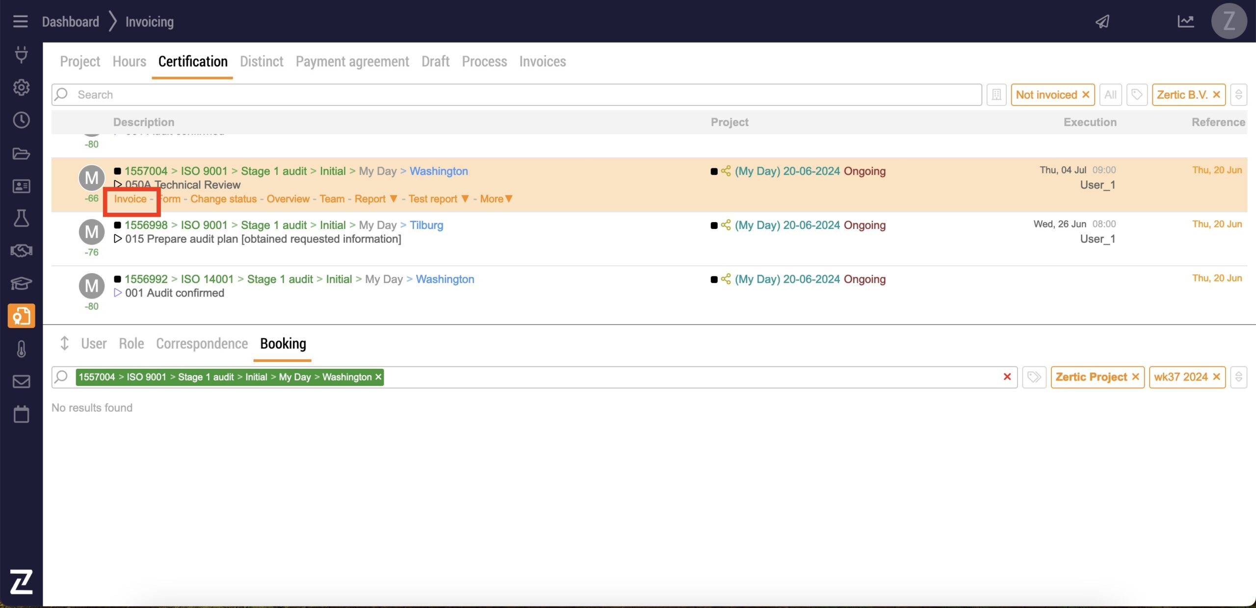Image resolution: width=1256 pixels, height=608 pixels.
Task: Expand the More dropdown
Action: pyautogui.click(x=496, y=199)
